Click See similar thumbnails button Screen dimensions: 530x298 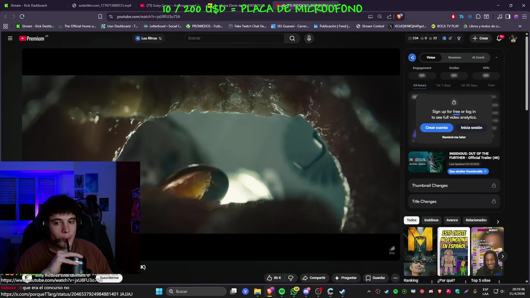pyautogui.click(x=468, y=171)
